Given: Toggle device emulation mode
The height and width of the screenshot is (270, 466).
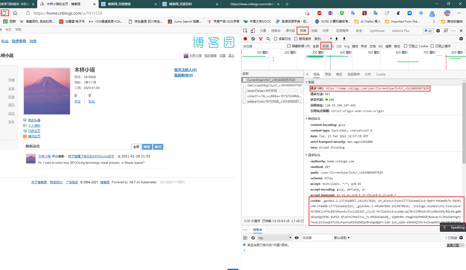Looking at the screenshot, I should coord(253,31).
